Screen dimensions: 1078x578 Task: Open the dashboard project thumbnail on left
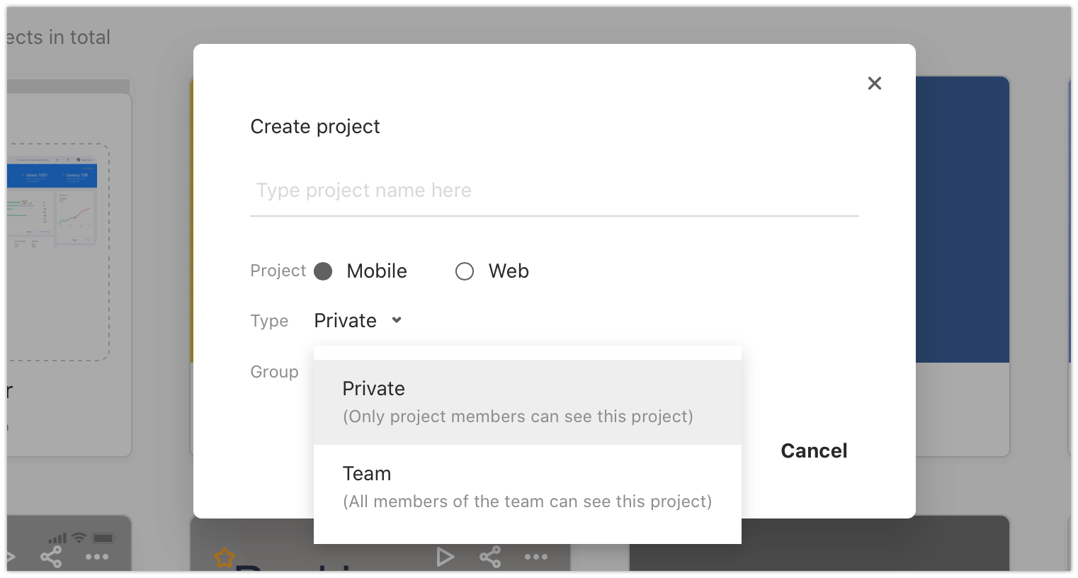point(58,253)
